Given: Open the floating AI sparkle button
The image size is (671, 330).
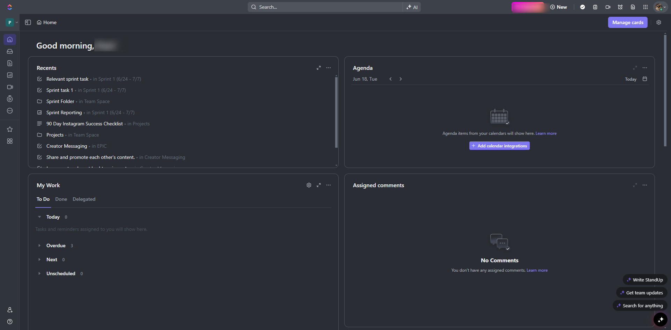Looking at the screenshot, I should [x=661, y=320].
